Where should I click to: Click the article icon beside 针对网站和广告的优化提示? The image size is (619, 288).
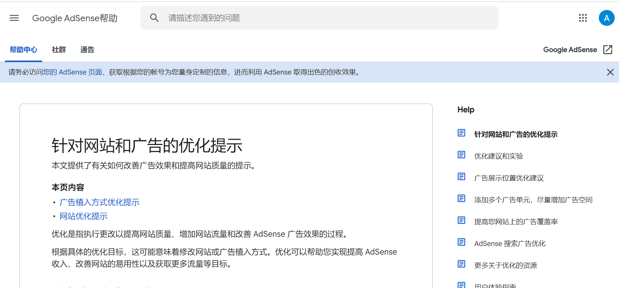coord(461,133)
